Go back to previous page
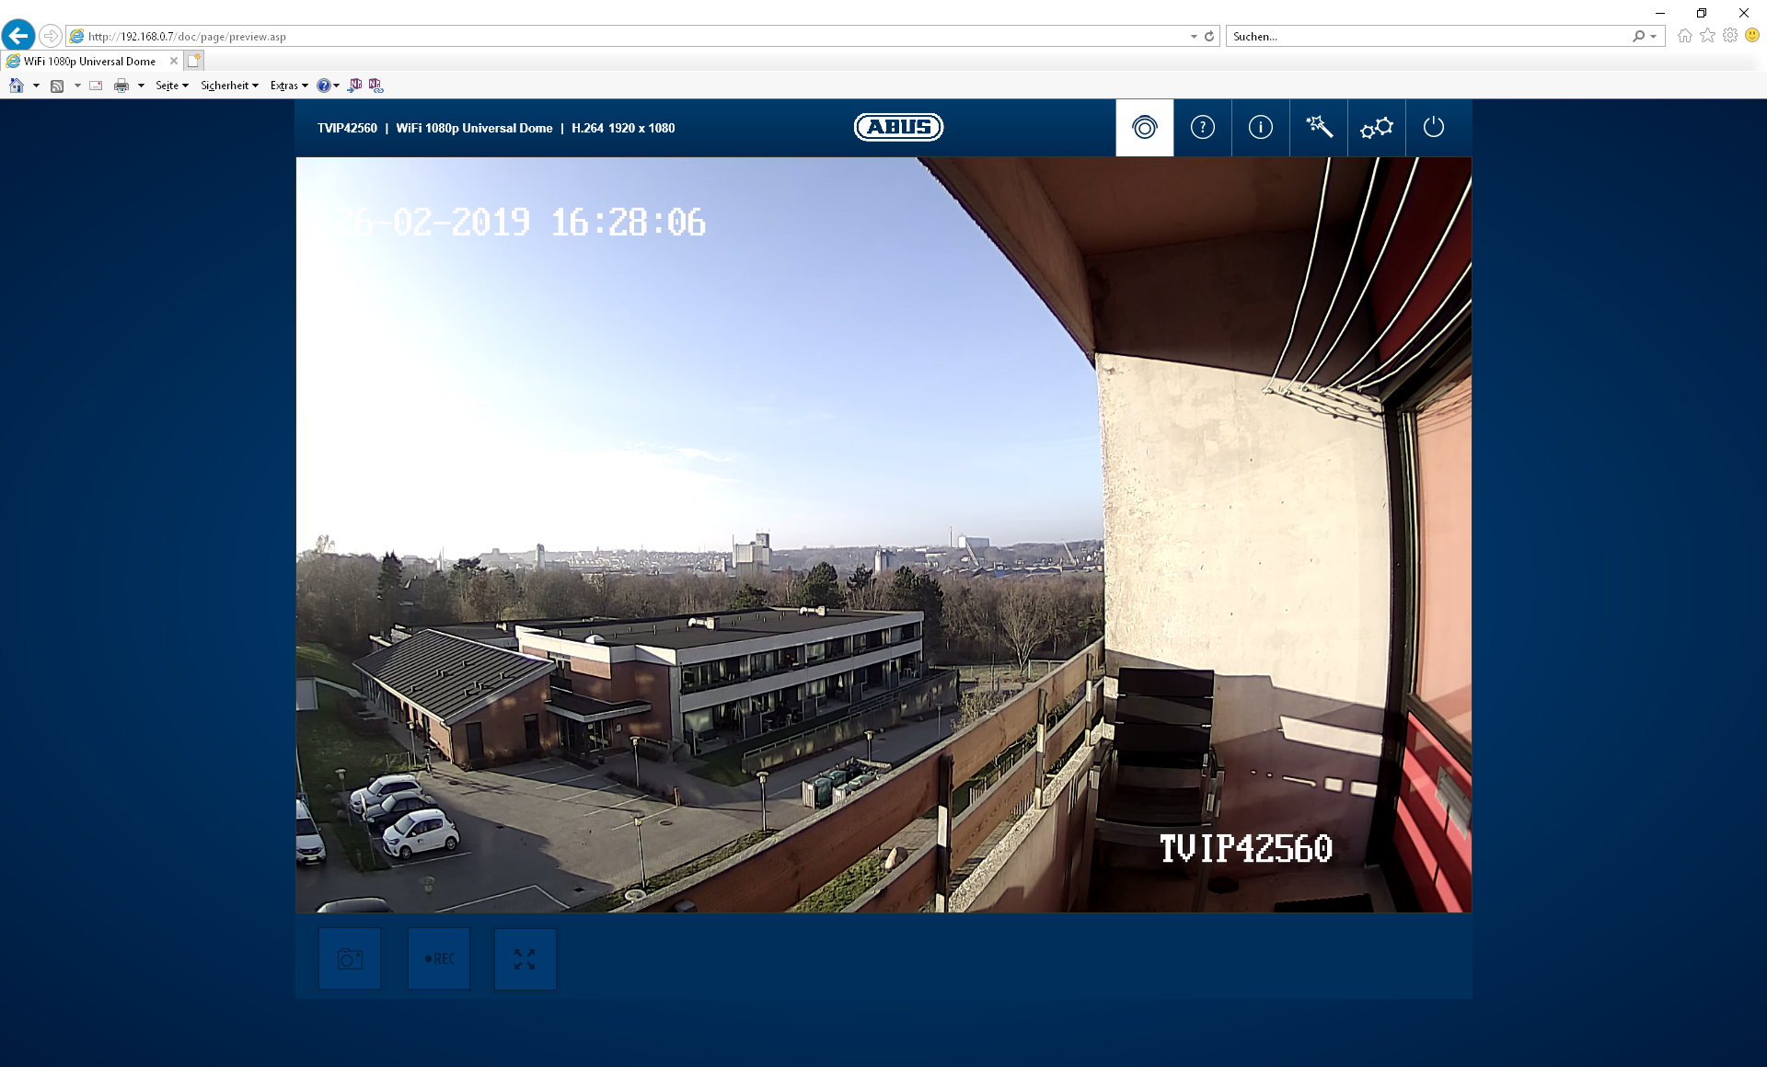This screenshot has height=1067, width=1767. 18,36
